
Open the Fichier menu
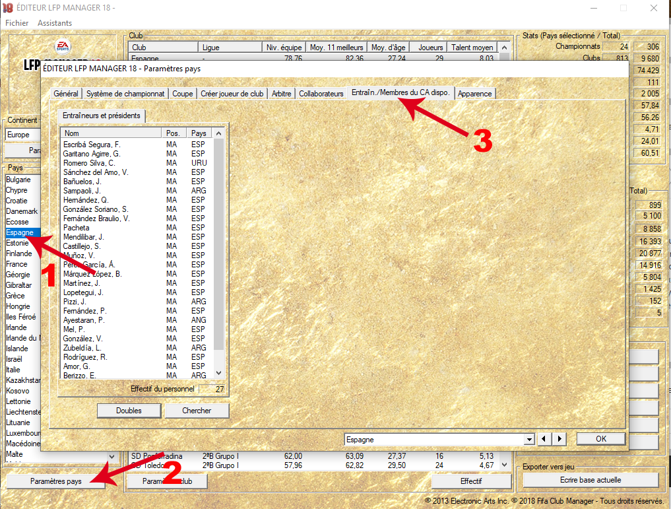[16, 23]
